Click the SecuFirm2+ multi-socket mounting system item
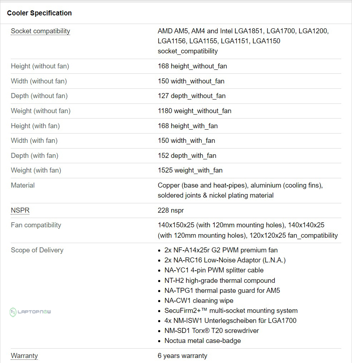The height and width of the screenshot is (363, 352). (231, 311)
